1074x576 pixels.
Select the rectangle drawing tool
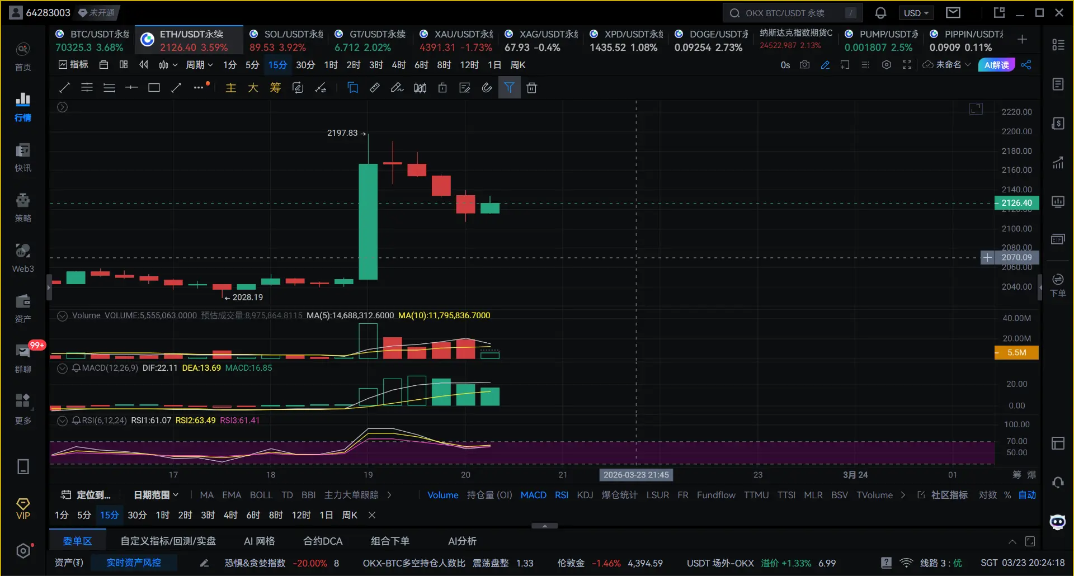[154, 88]
